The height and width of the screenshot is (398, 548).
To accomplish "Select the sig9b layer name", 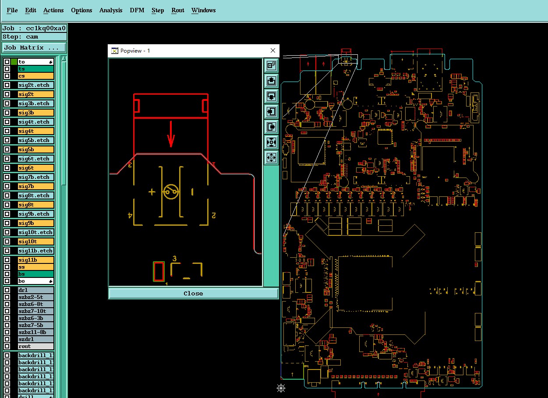I will coord(36,223).
